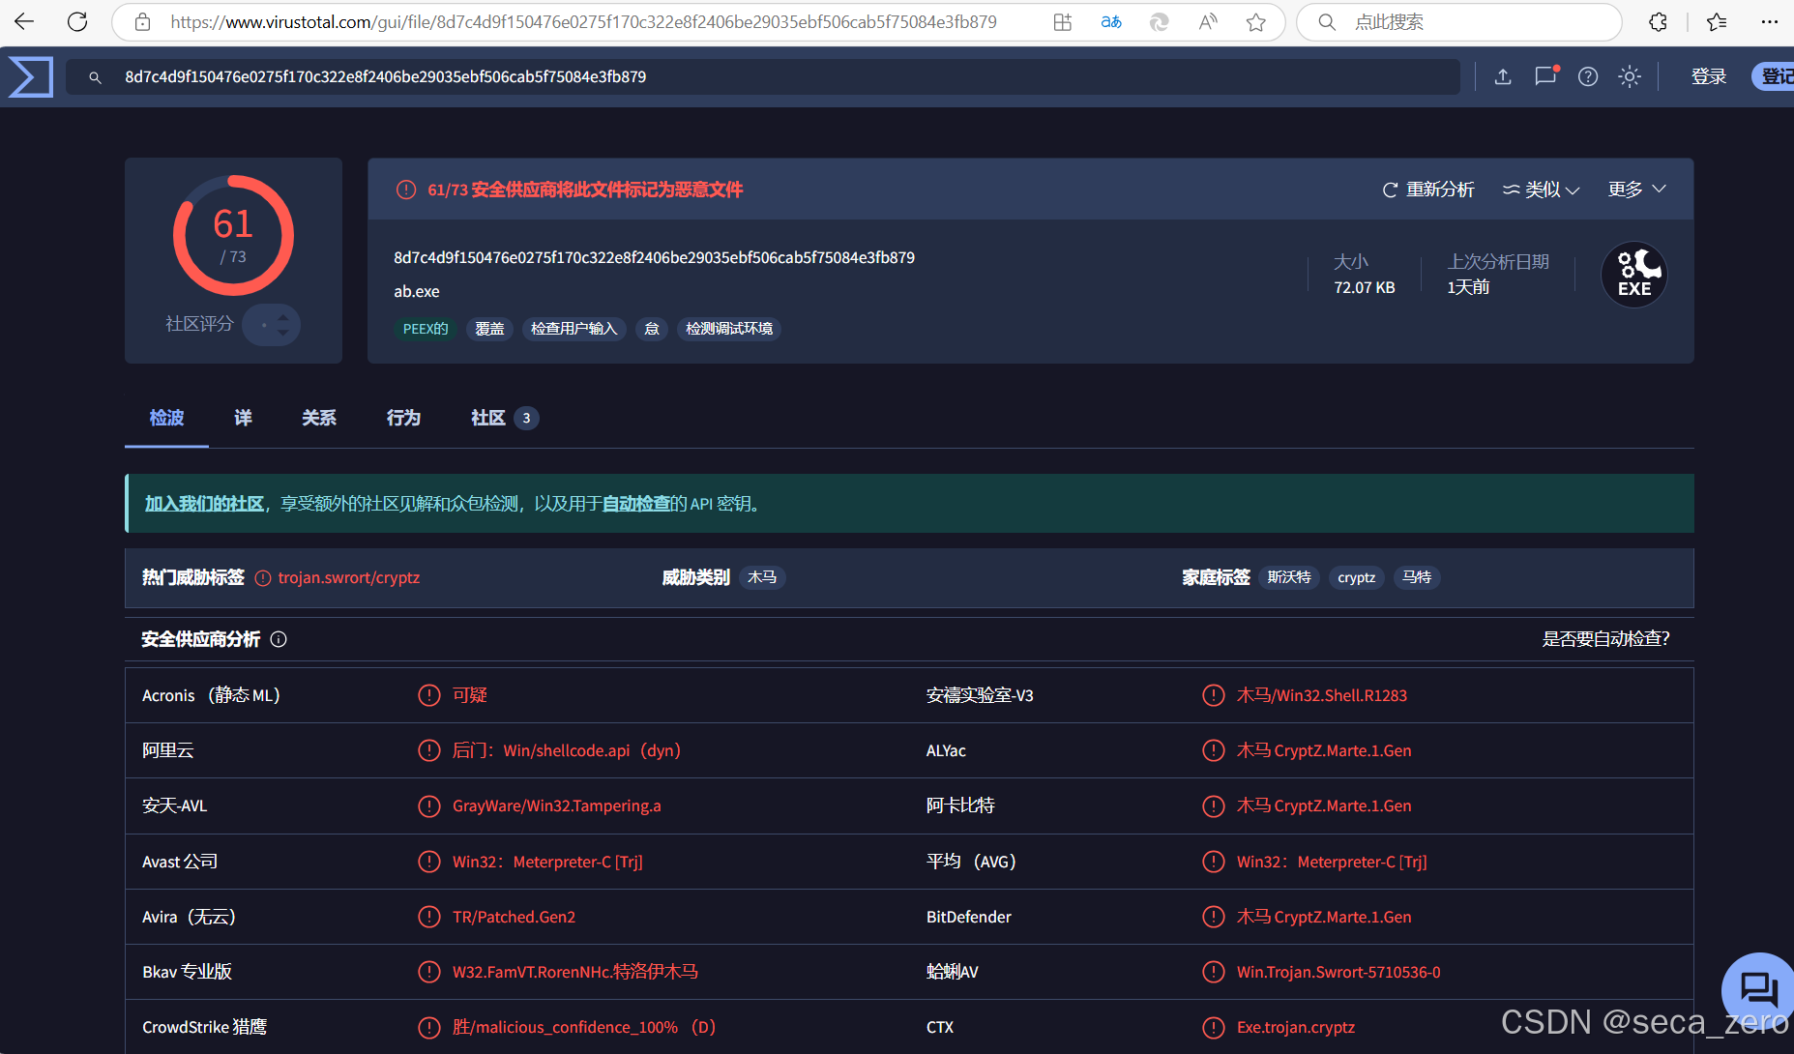The width and height of the screenshot is (1794, 1054).
Task: Click the 检测调试环境 tag
Action: tap(729, 329)
